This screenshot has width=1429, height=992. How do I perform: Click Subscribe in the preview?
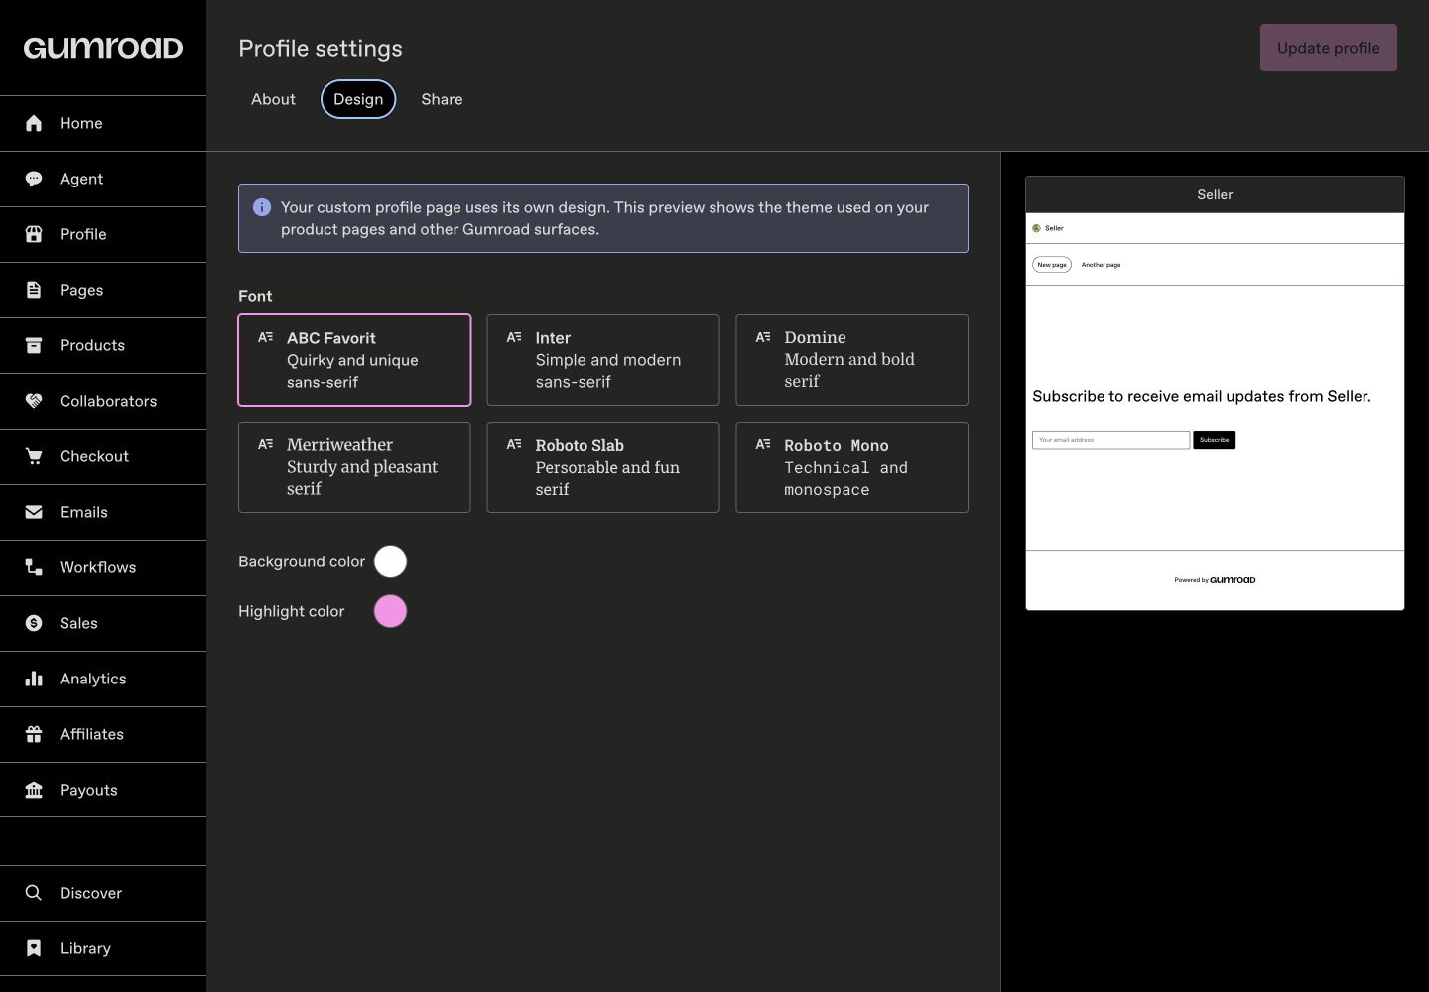tap(1214, 440)
